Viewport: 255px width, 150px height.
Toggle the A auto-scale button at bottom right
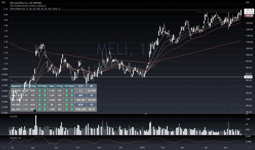[x=250, y=147]
